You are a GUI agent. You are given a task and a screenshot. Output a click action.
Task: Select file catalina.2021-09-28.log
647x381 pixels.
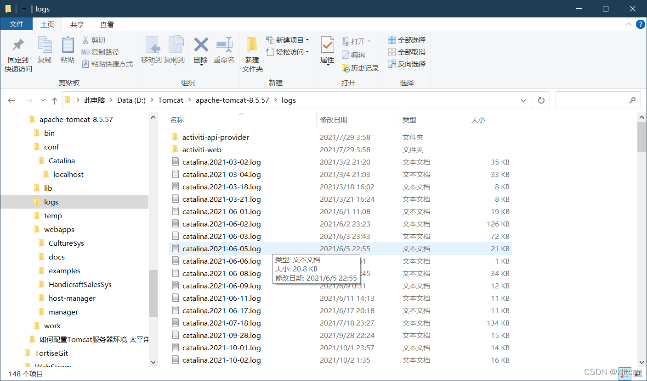(221, 335)
